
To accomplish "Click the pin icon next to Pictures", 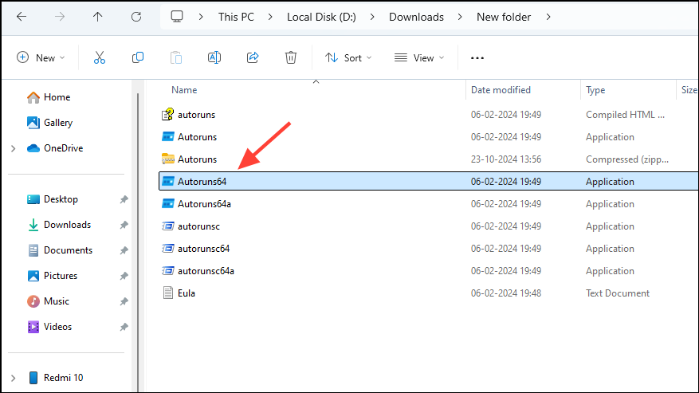I will [124, 276].
